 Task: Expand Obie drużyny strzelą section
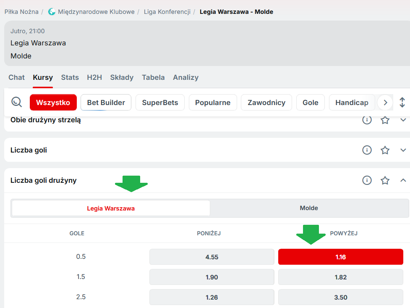(403, 120)
